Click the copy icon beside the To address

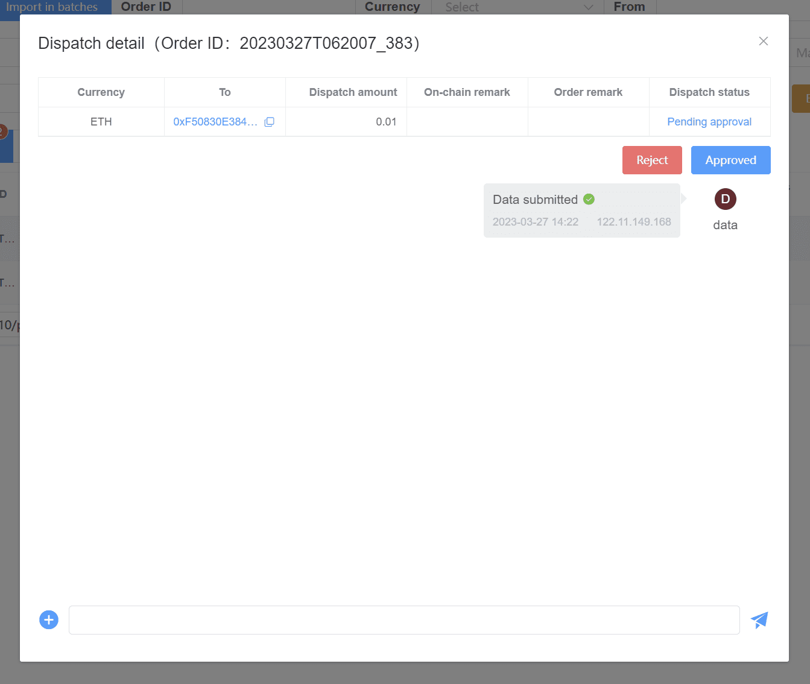[269, 122]
